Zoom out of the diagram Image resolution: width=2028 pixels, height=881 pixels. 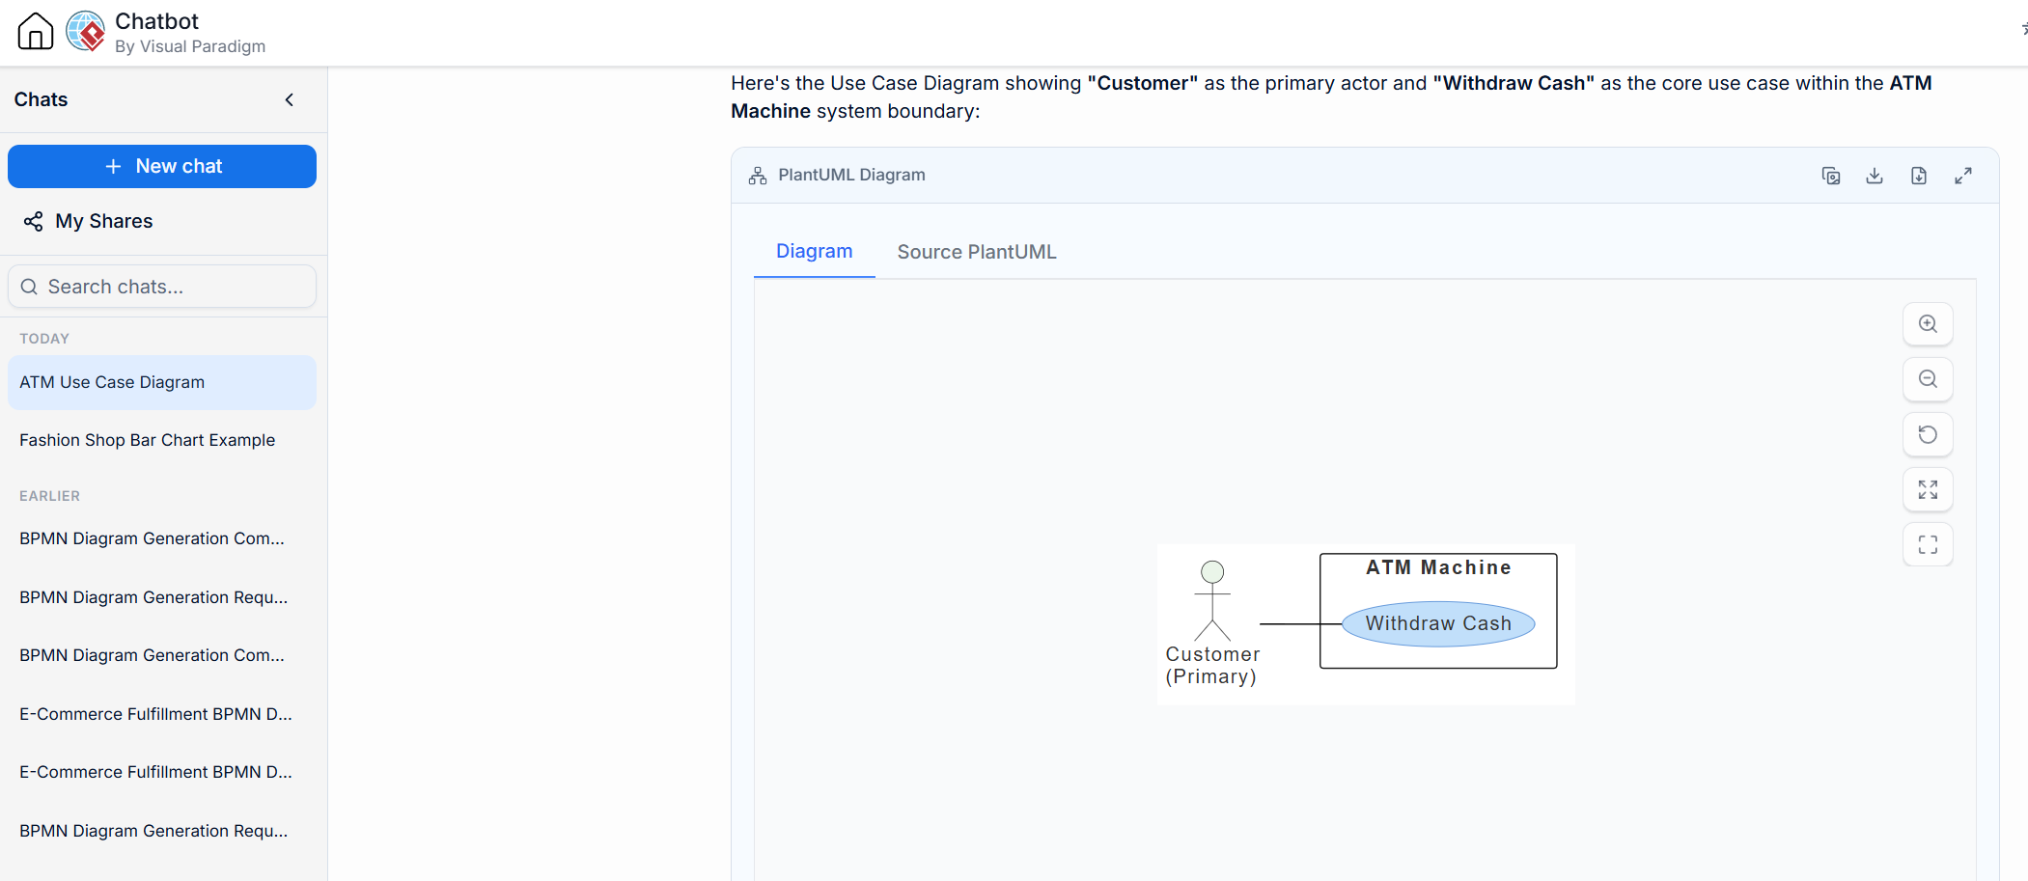(1928, 379)
